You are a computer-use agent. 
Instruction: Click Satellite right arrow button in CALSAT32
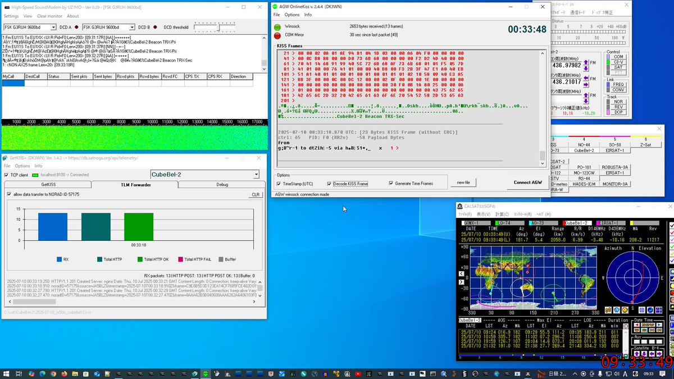tap(659, 354)
